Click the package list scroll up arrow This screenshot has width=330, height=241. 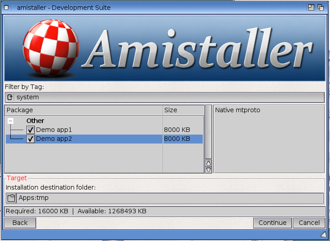(x=209, y=163)
